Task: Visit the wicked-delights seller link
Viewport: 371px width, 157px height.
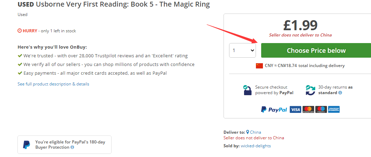Action: 256,146
